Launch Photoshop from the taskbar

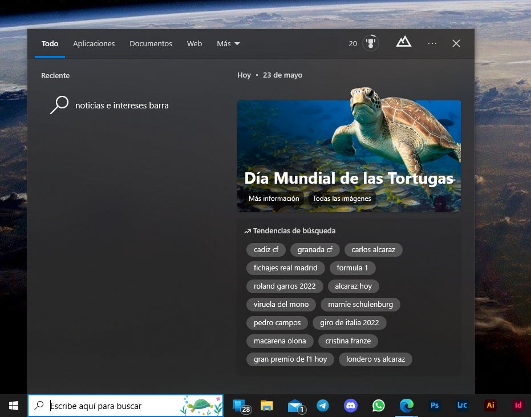pyautogui.click(x=435, y=406)
